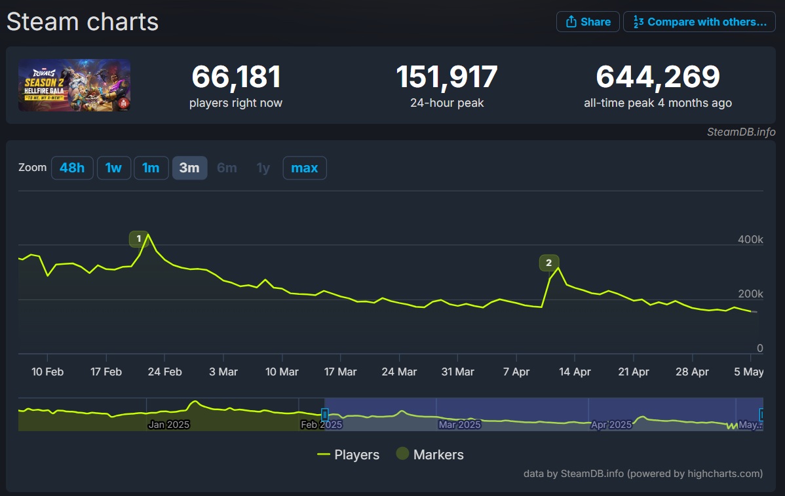This screenshot has width=785, height=496.
Task: Click the 28 Apr axis label
Action: (x=693, y=372)
